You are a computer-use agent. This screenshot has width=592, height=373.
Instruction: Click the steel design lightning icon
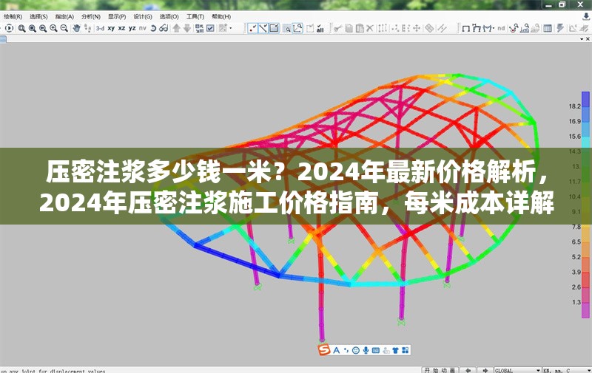pyautogui.click(x=560, y=28)
